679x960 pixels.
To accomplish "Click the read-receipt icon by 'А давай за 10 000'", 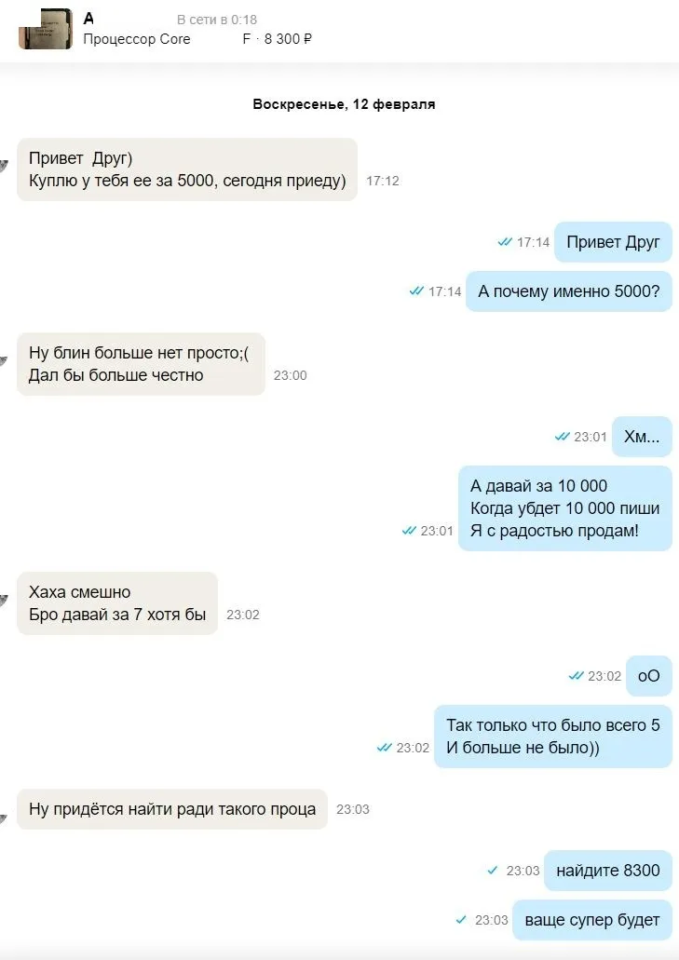I will pos(409,530).
